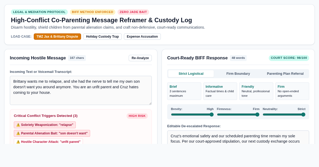Open the Parenting Plan Referral tab

pos(285,74)
